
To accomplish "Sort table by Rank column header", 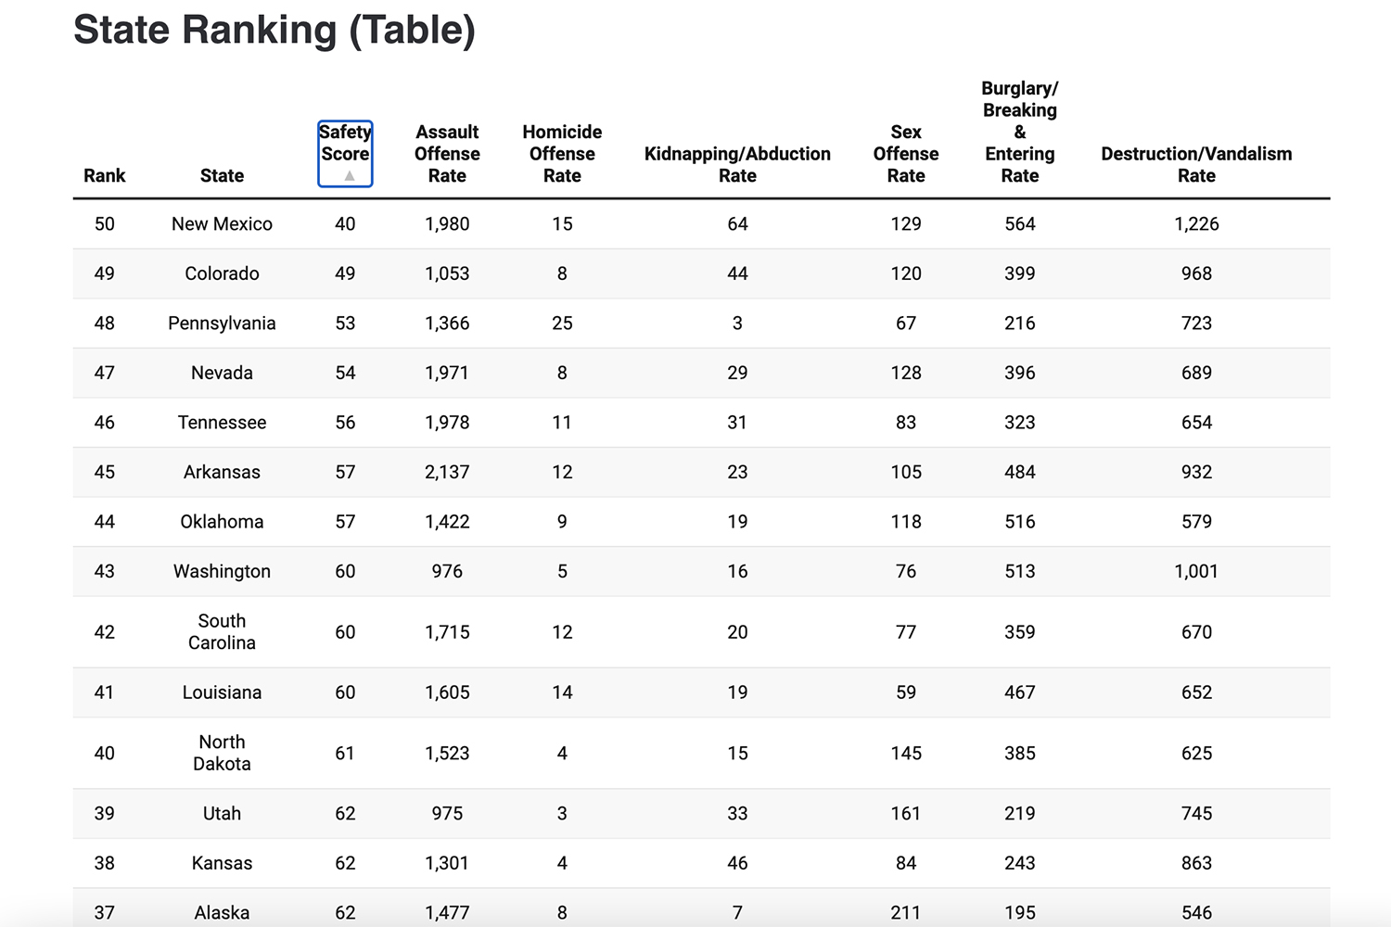I will tap(104, 175).
